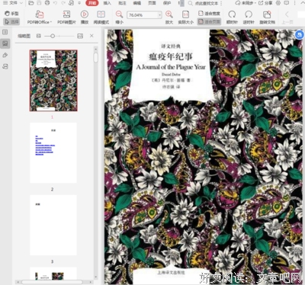Close the 缩略图 thumbnail panel
Screen dimensions: 305x285
point(91,36)
